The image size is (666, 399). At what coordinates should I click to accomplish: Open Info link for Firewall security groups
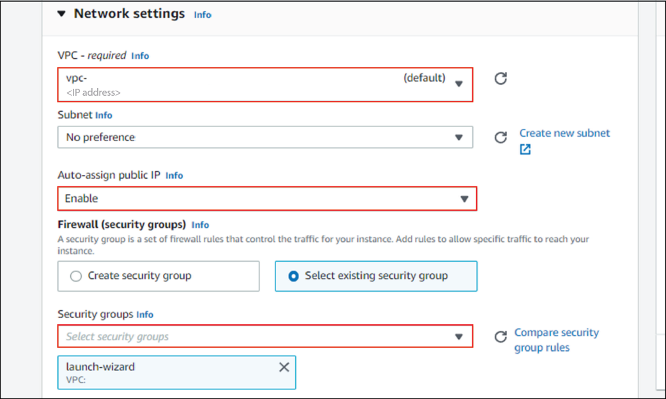pos(200,225)
